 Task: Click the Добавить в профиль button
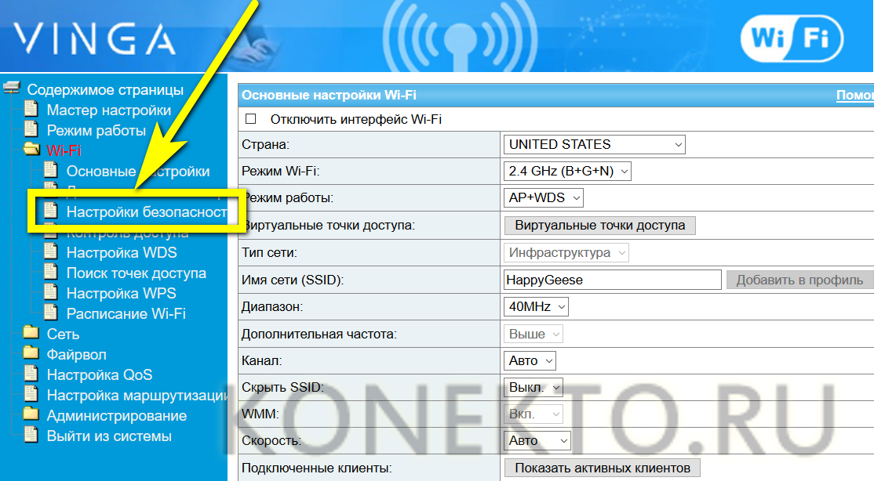pos(799,280)
